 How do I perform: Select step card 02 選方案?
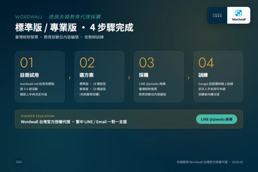pos(99,77)
